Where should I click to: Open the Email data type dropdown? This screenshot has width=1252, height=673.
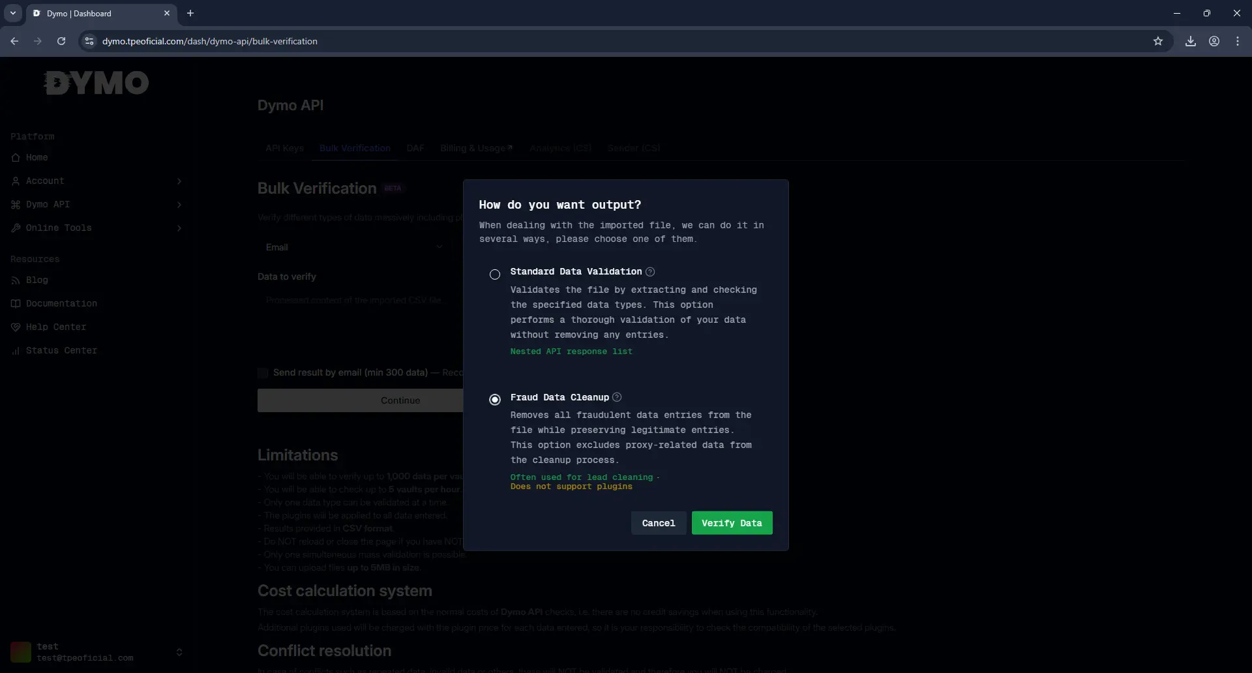[354, 247]
